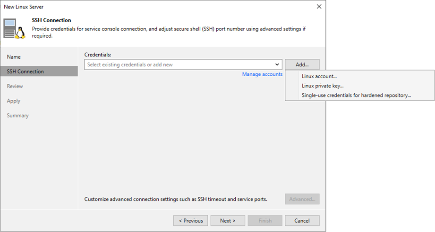
Task: Open the Manage accounts link
Action: click(x=262, y=74)
